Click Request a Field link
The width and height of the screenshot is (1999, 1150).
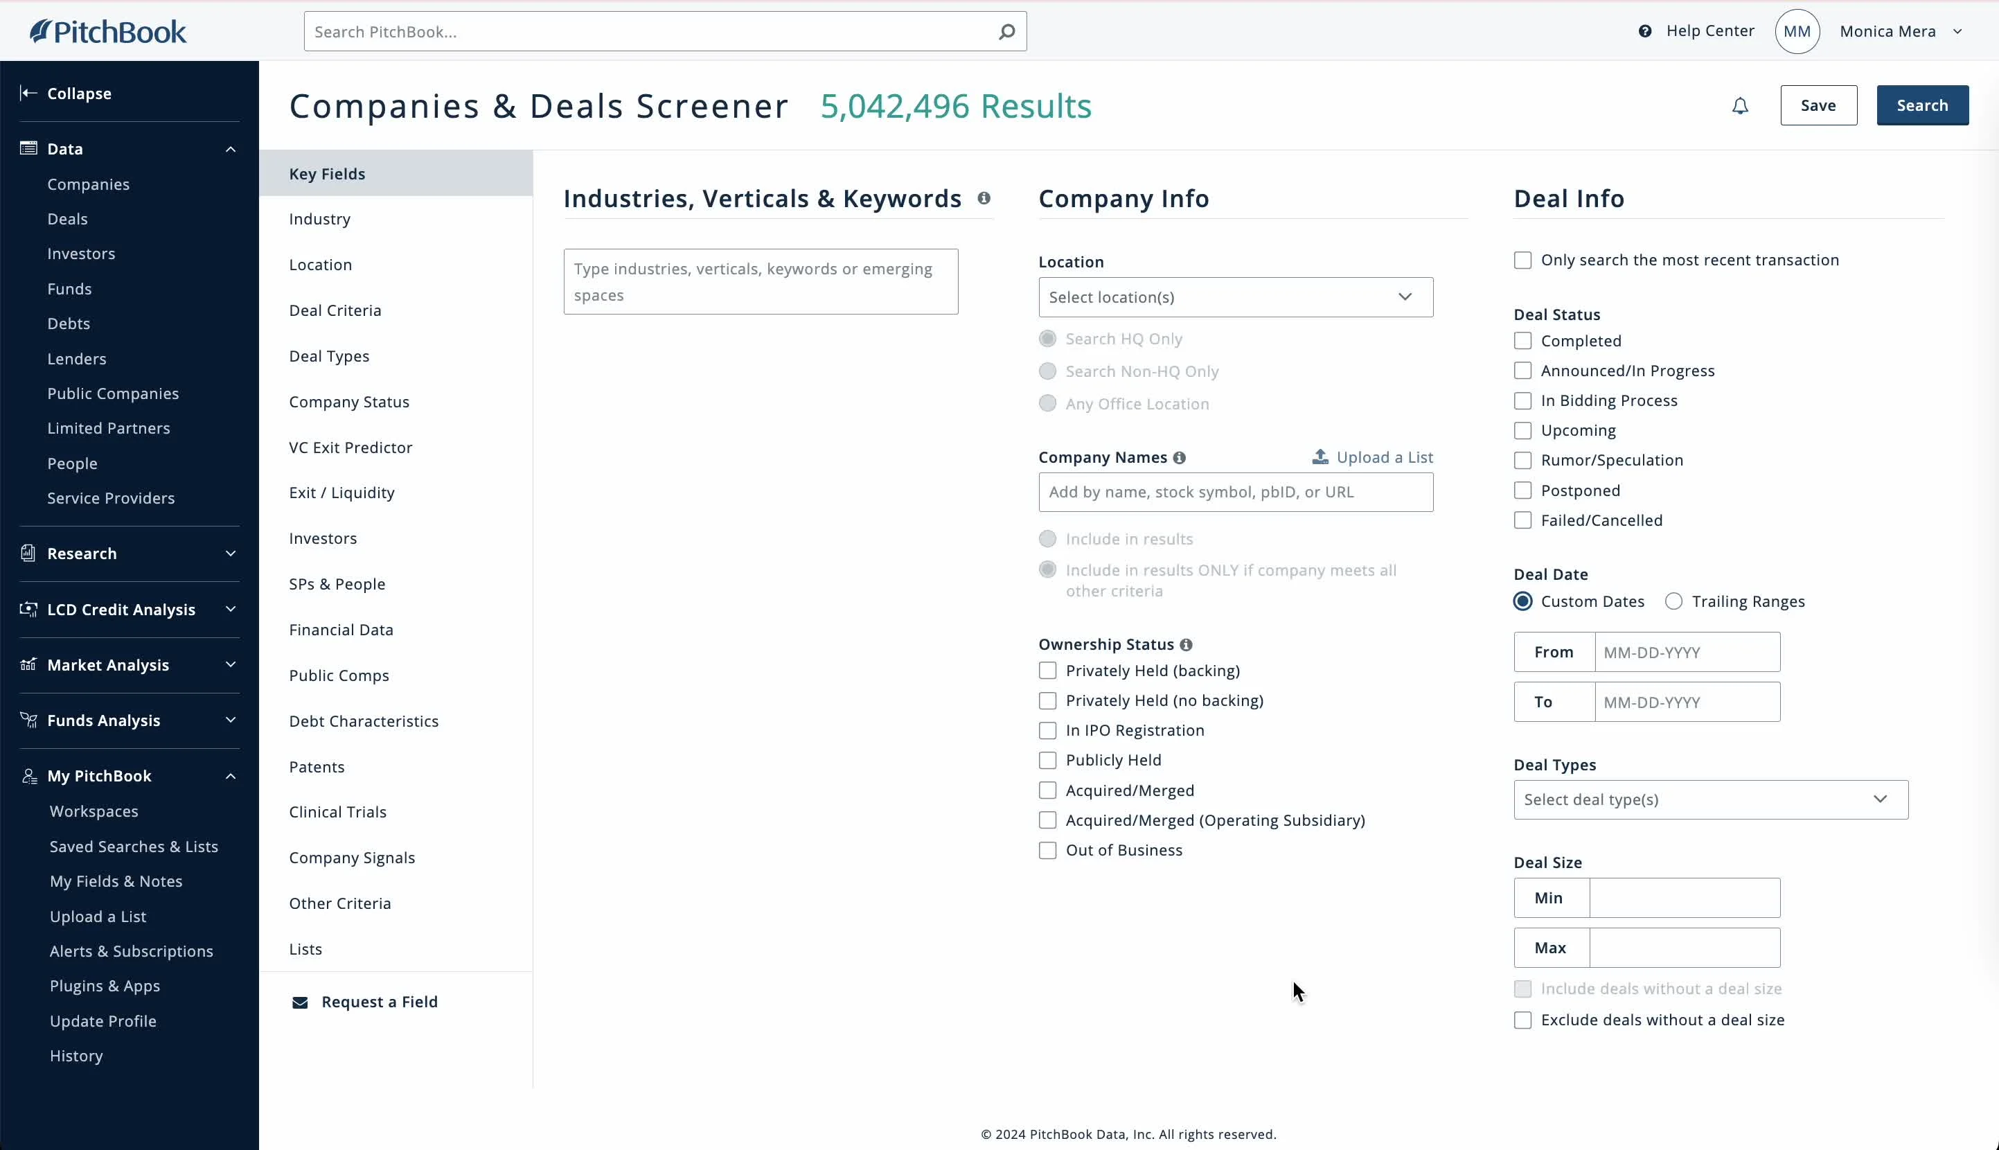(x=379, y=1002)
